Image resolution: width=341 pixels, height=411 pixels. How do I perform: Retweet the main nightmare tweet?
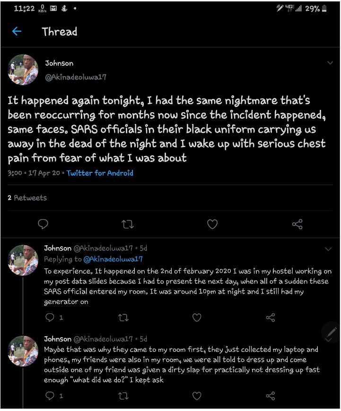[x=128, y=224]
